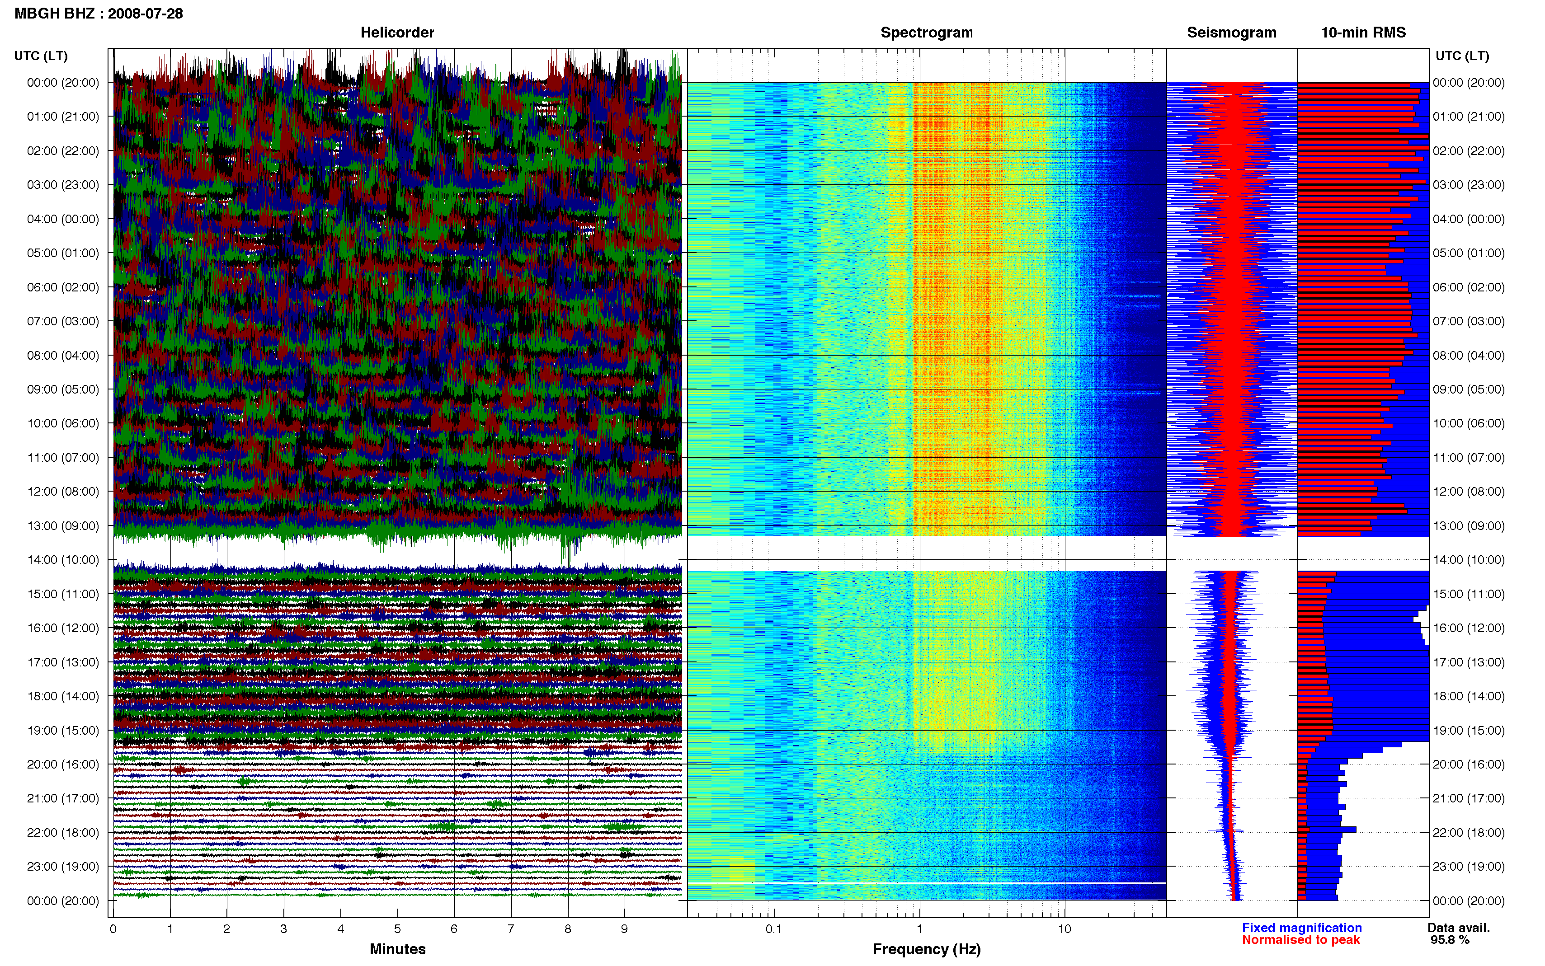Click left time label 03:00 (23:00)
1545x966 pixels.
(x=63, y=185)
